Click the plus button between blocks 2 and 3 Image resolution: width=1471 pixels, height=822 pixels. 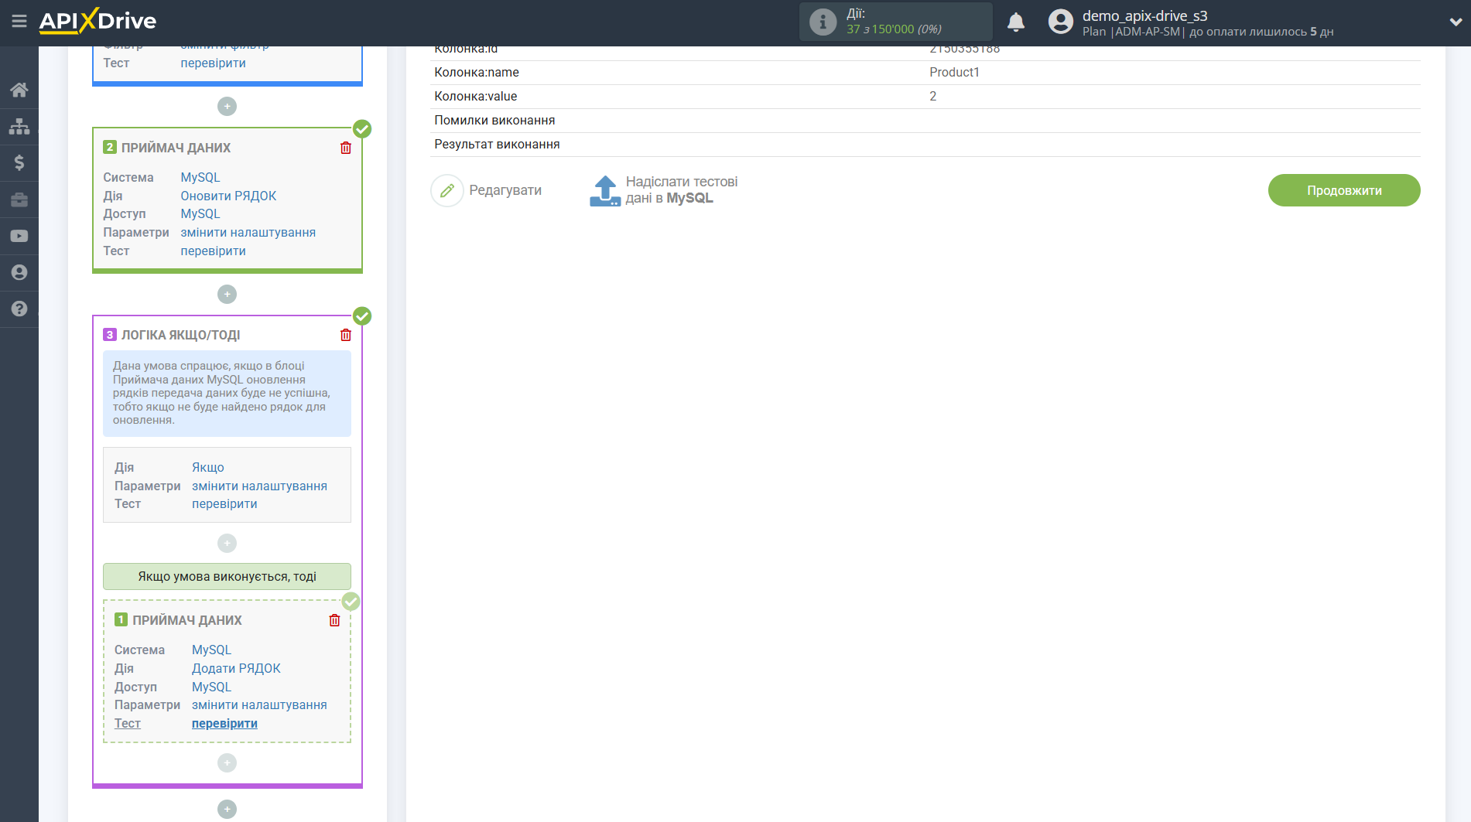pos(227,294)
